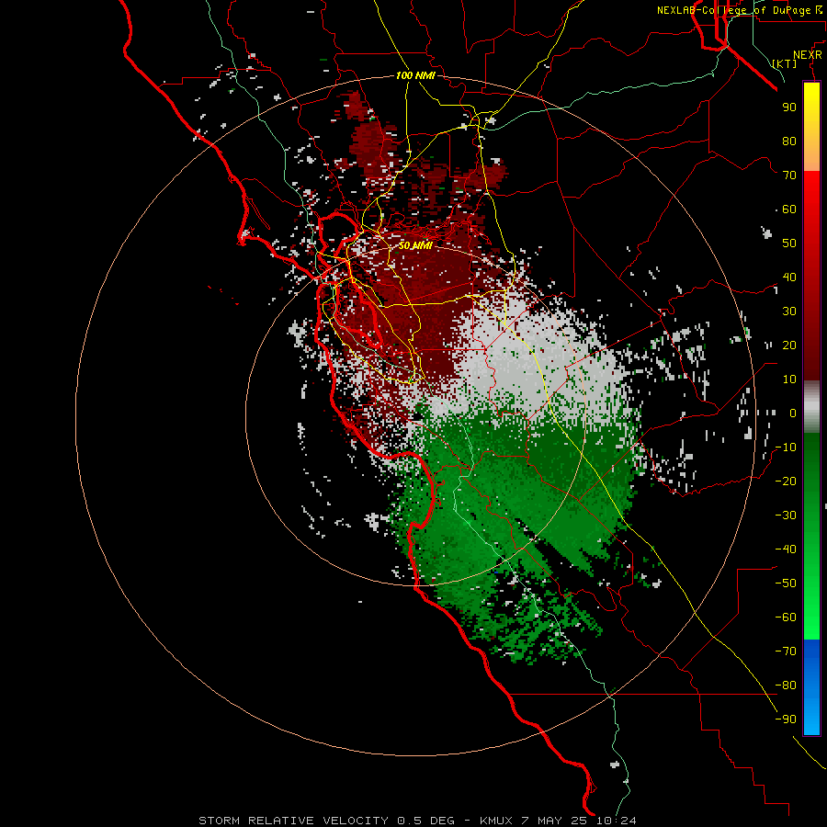Viewport: 827px width, 827px height.
Task: Select the -80 value on the velocity scale
Action: point(786,685)
